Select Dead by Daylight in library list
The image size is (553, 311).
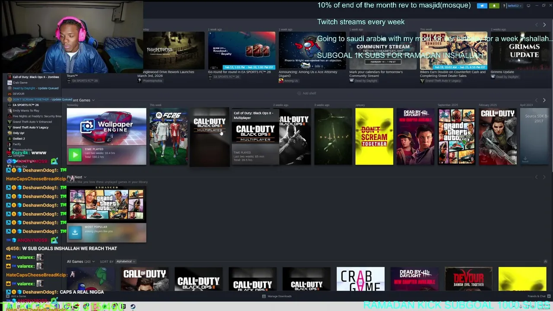click(x=33, y=88)
